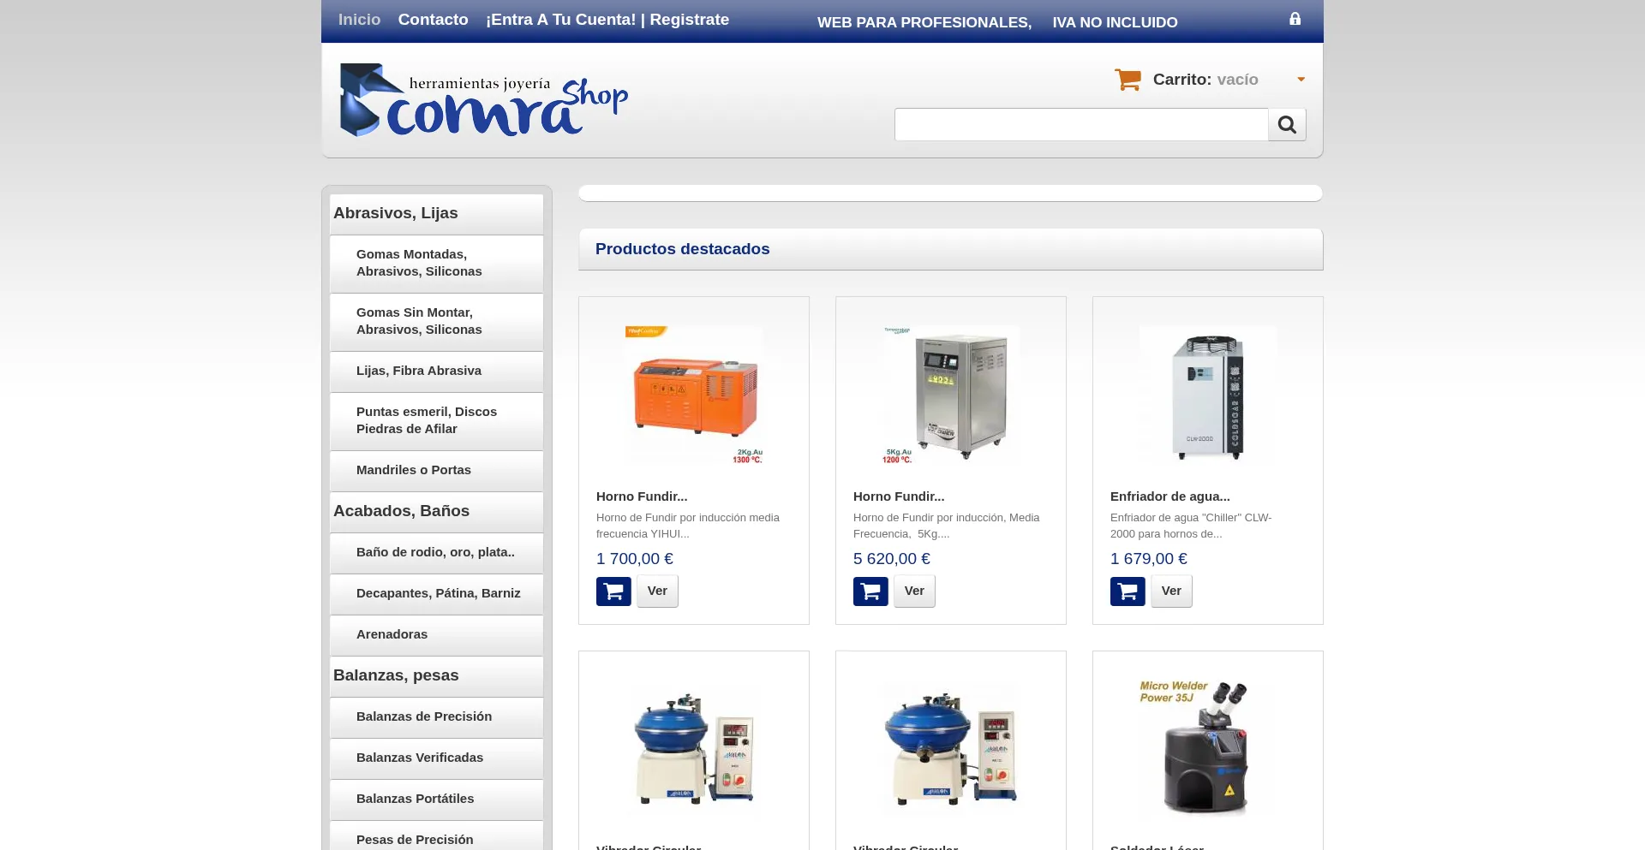This screenshot has width=1645, height=850.
Task: Click the price 1 679,00 €
Action: tap(1149, 559)
